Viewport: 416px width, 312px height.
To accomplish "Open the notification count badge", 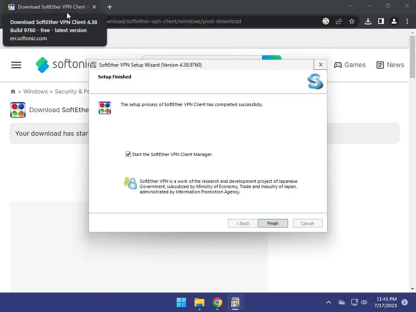I will [405, 302].
